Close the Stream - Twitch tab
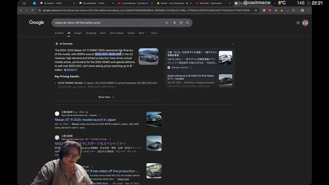Screen dimensions: 329x185 [74, 3]
